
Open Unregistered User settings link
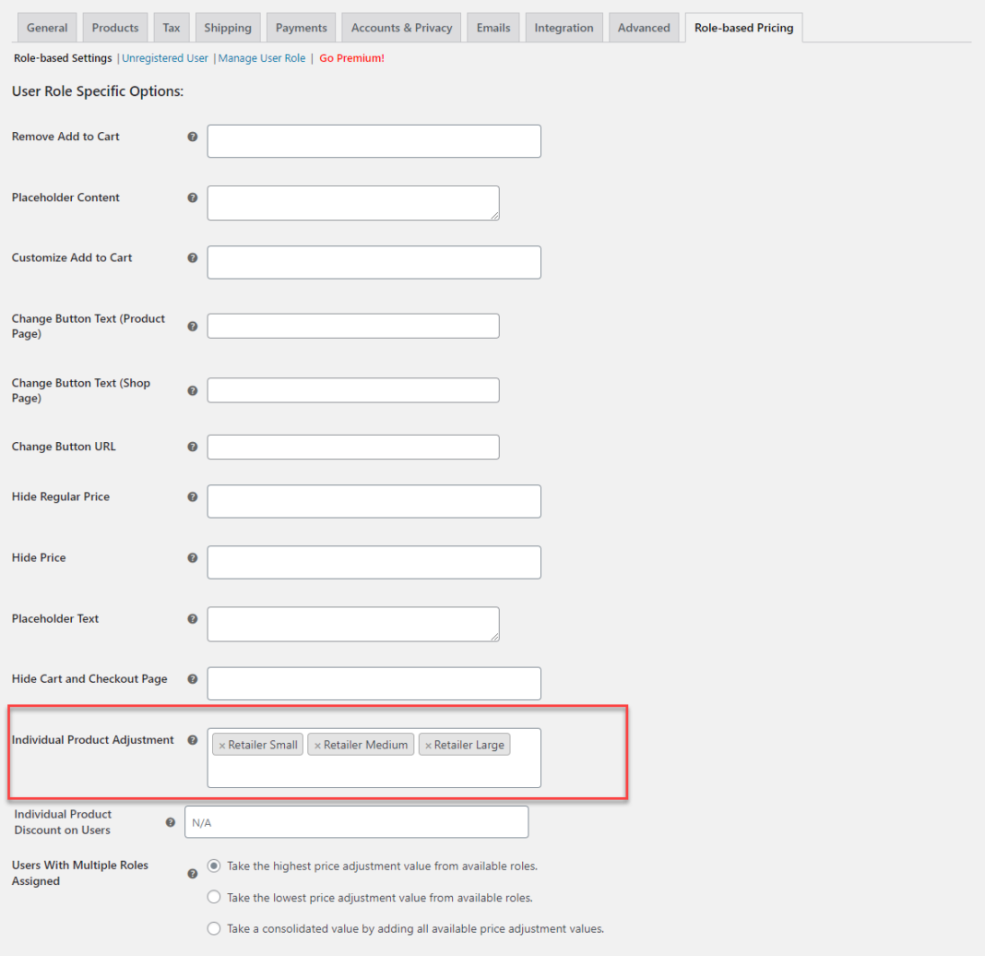164,58
